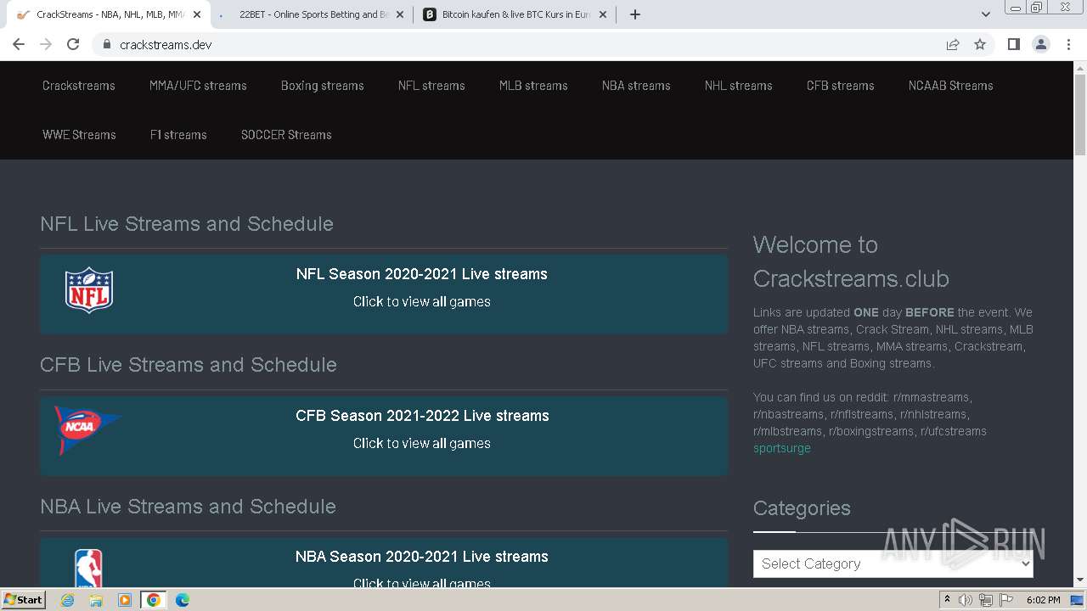This screenshot has height=611, width=1087.
Task: Follow the sportsurge link
Action: point(782,448)
